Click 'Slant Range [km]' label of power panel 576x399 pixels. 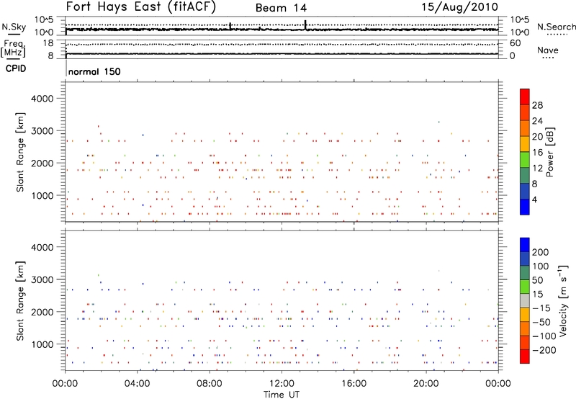pos(20,152)
